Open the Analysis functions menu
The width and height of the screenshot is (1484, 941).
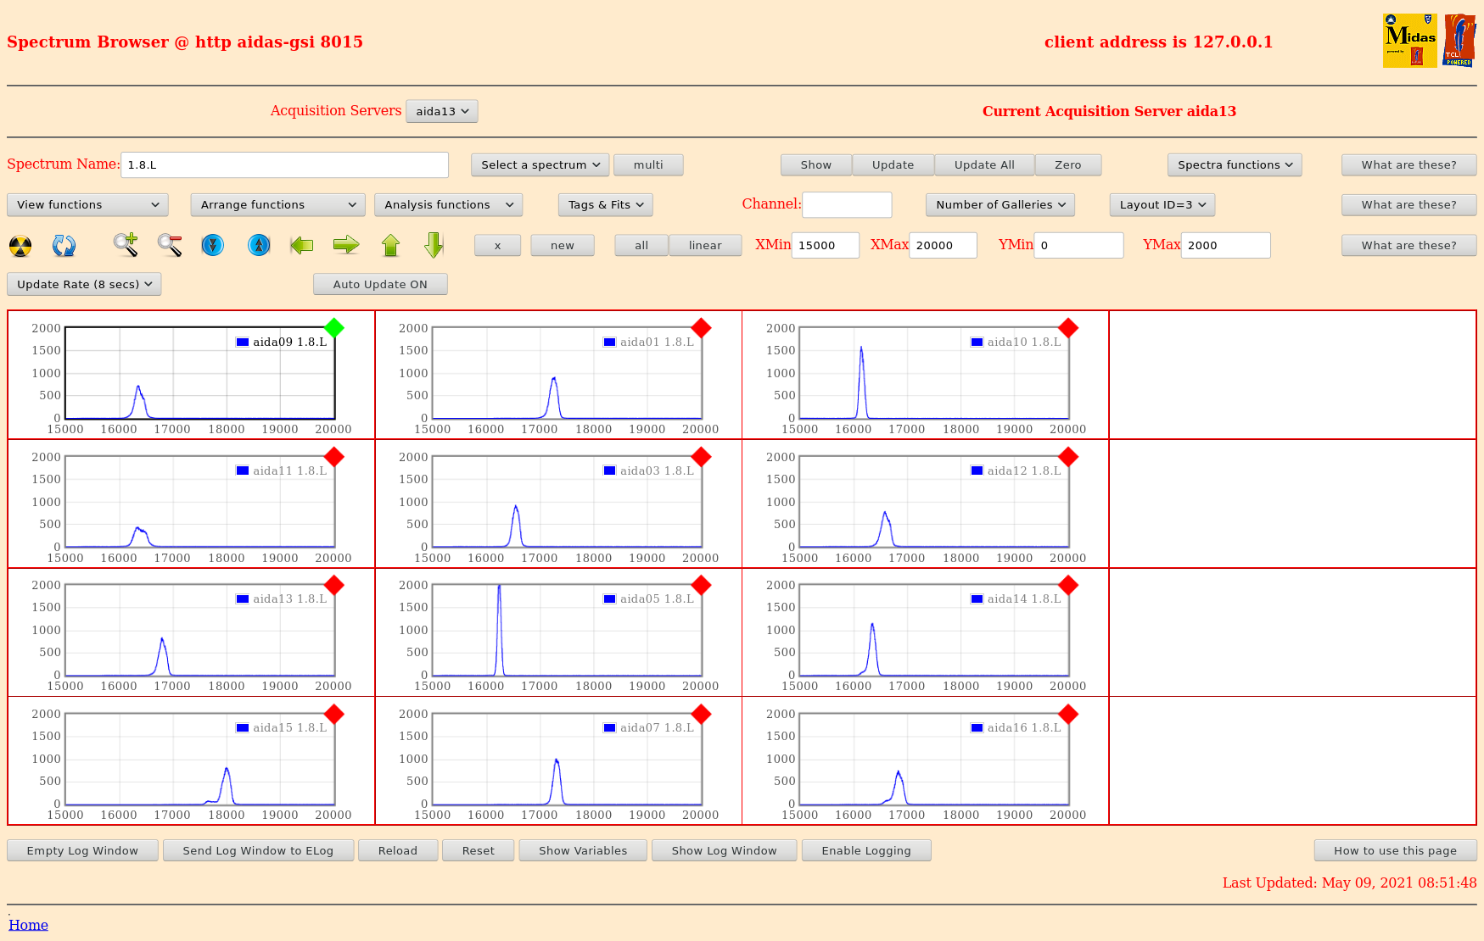(448, 205)
